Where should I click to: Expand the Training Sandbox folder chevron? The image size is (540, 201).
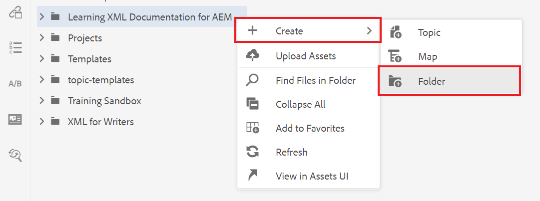coord(42,101)
